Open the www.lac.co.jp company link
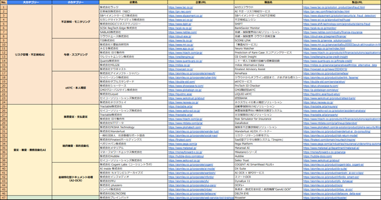Viewport: 381px width, 200px height. pyautogui.click(x=181, y=7)
